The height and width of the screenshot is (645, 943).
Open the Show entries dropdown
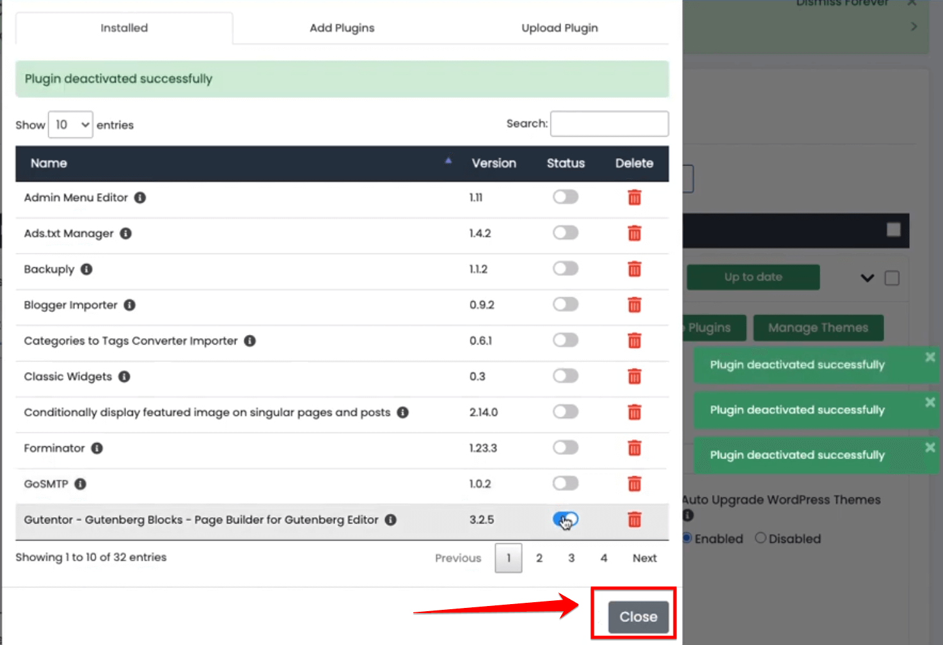click(x=70, y=125)
